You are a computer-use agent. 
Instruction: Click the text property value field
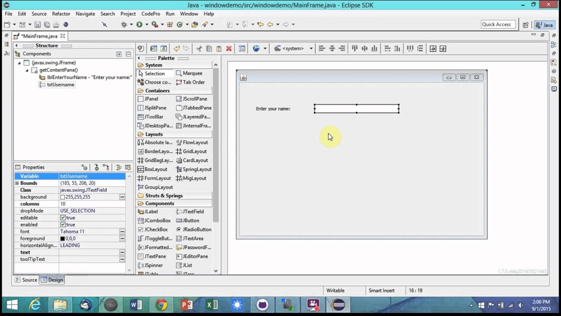pyautogui.click(x=89, y=252)
